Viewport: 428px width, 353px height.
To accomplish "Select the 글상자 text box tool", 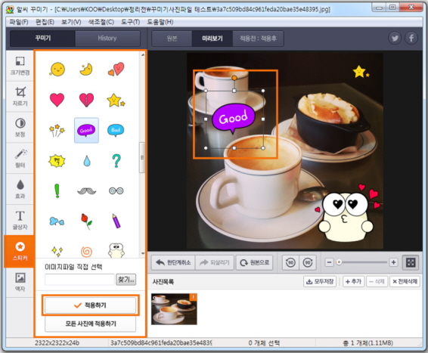I will (x=20, y=220).
